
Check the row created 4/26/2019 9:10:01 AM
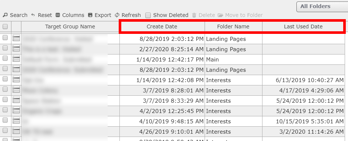click(5, 130)
